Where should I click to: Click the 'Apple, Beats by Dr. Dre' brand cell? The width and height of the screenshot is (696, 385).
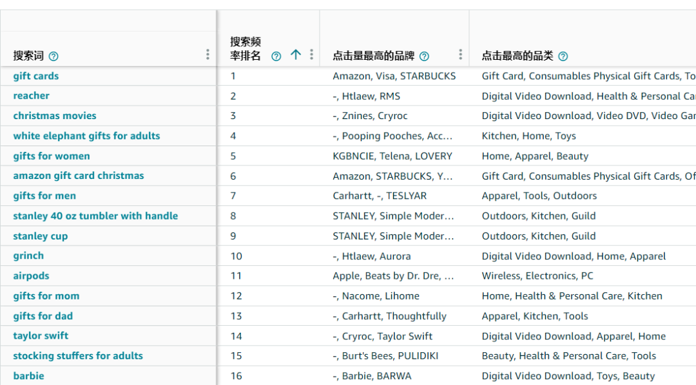[x=393, y=276]
